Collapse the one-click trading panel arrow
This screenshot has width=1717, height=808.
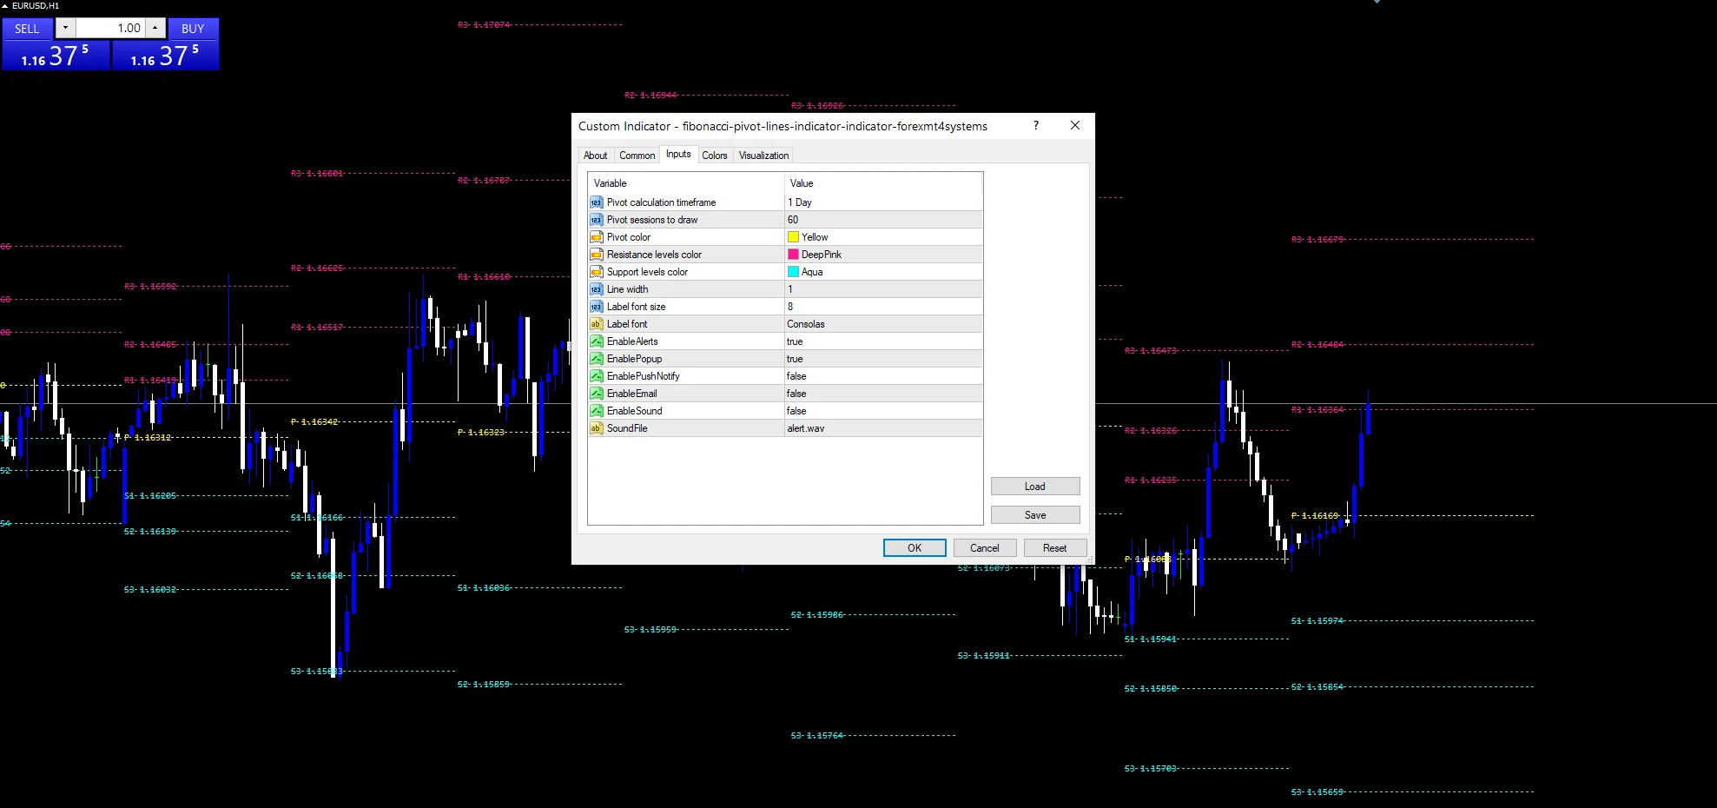[x=5, y=6]
